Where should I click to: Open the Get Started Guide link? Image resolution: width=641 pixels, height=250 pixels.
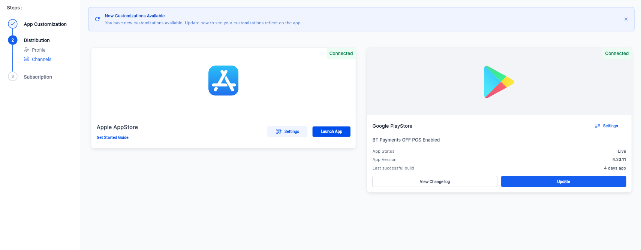pyautogui.click(x=112, y=137)
